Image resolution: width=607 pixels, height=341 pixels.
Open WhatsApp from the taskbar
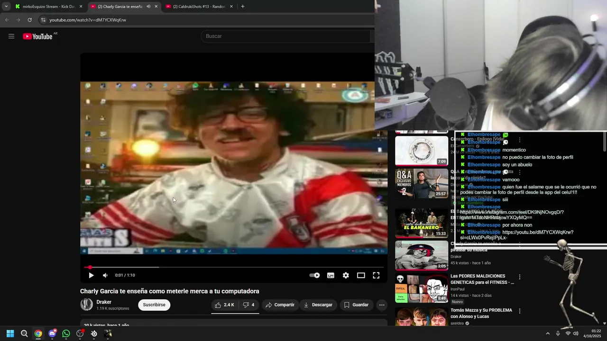pos(66,333)
